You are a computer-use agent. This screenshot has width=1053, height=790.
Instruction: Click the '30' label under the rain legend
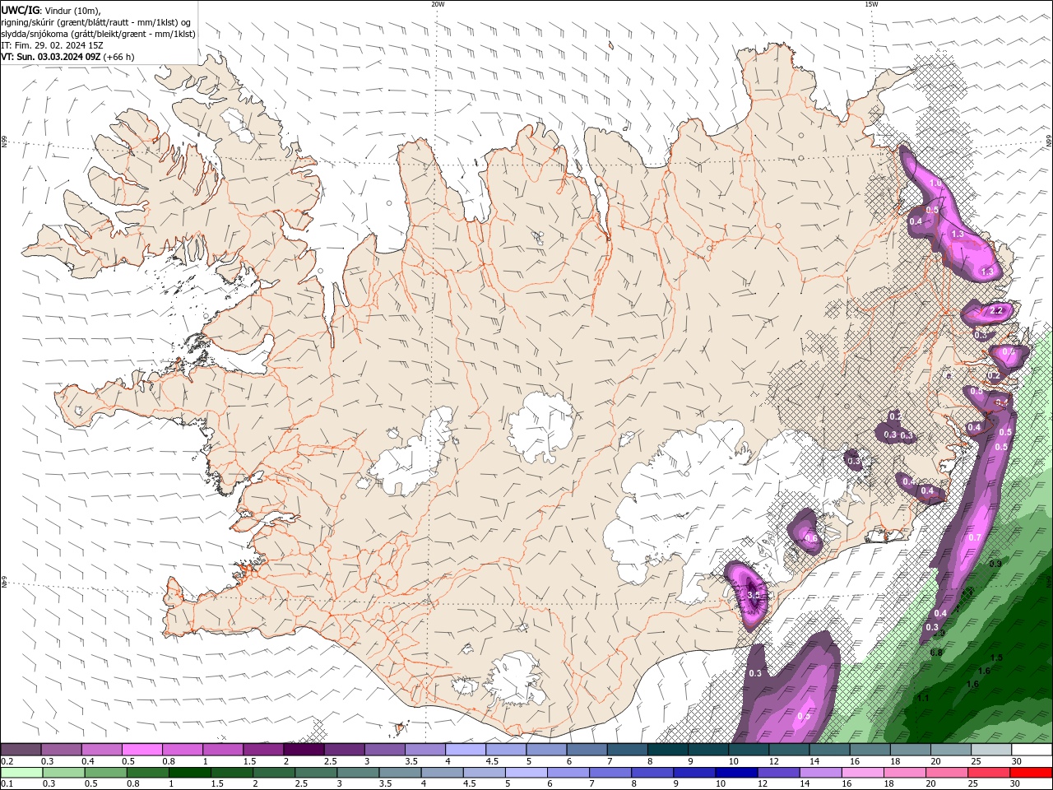(1014, 783)
